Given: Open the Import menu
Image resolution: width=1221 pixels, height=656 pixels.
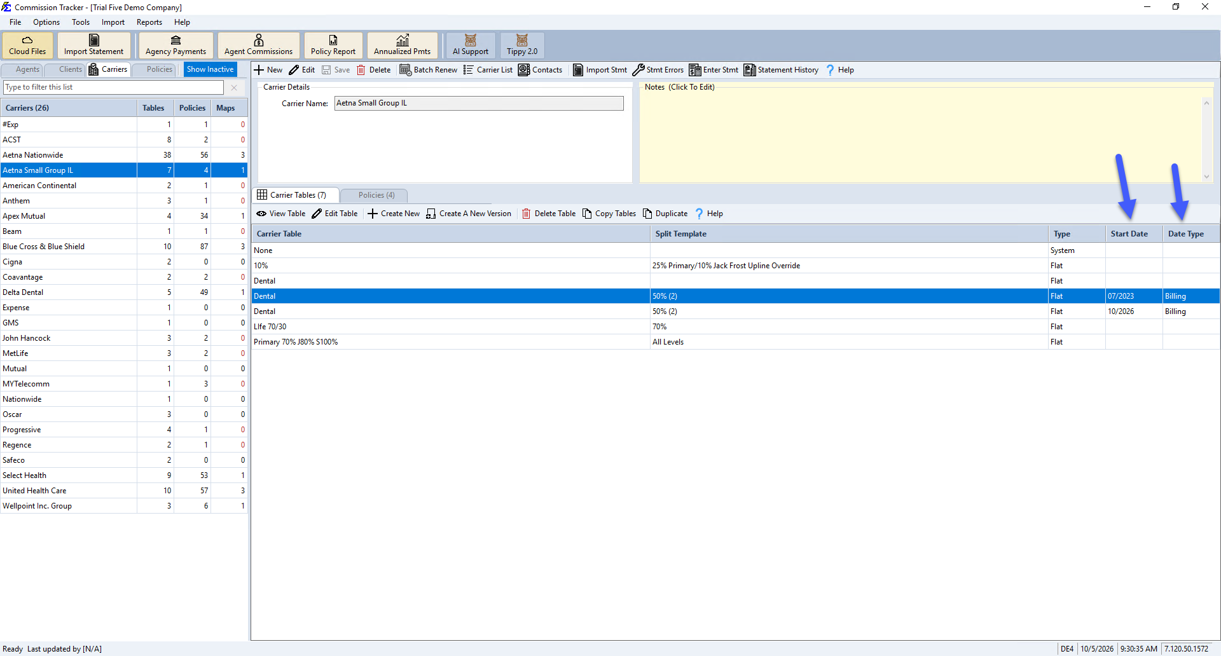Looking at the screenshot, I should (x=113, y=22).
